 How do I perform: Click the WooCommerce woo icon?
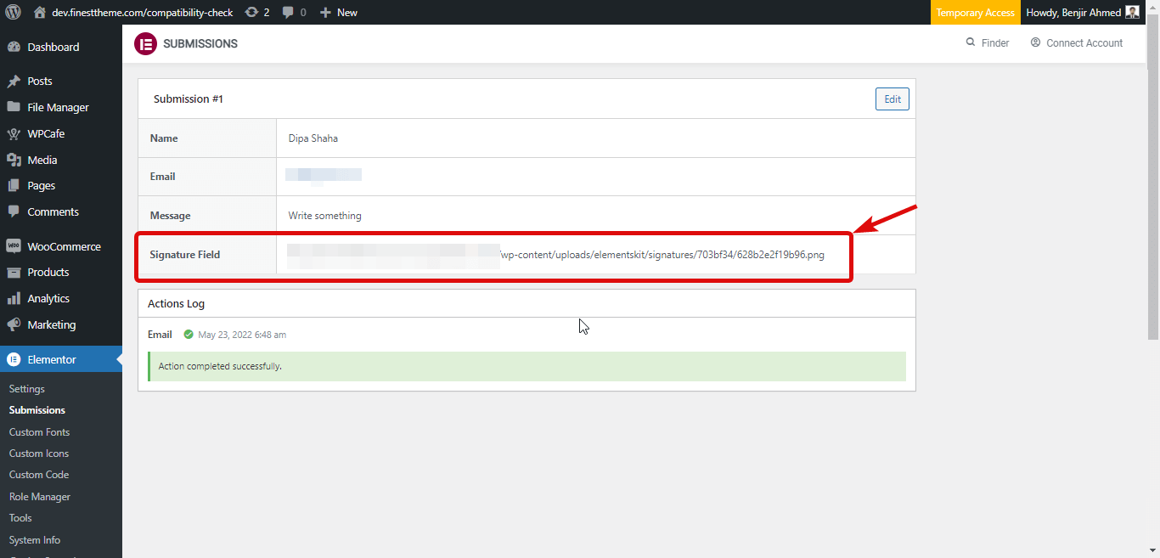coord(14,246)
